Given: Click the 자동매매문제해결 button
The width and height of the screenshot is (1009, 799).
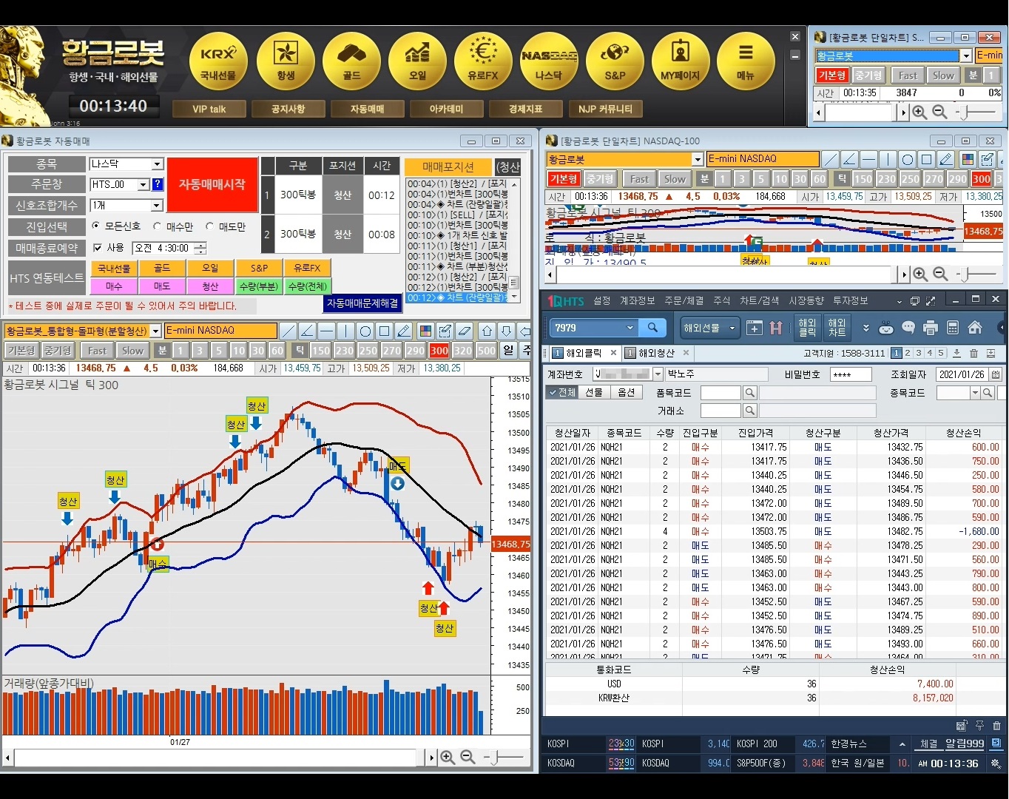Looking at the screenshot, I should (362, 303).
